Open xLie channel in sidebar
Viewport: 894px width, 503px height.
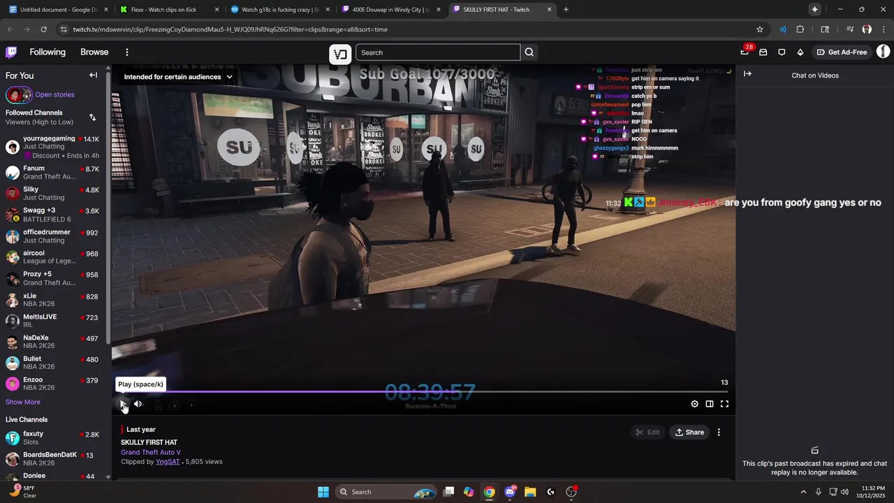click(52, 300)
